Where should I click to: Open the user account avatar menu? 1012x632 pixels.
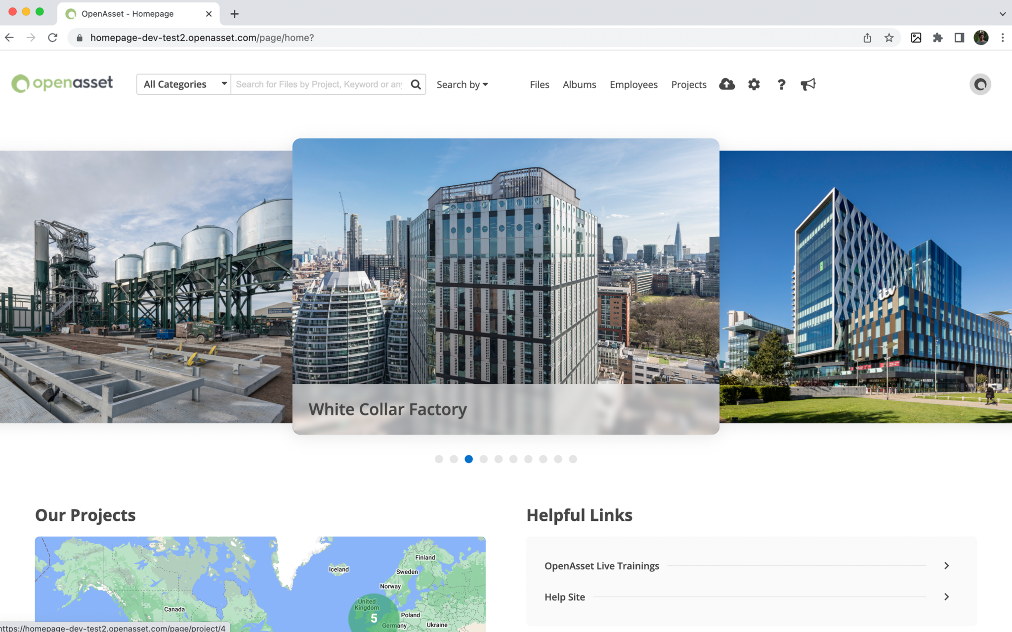(x=980, y=84)
